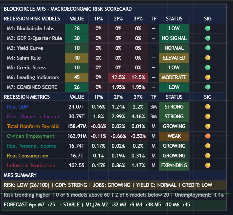Viewport: 233px width, 215px height.
Task: Click the signal dot for Real Consumption
Action: click(x=208, y=156)
